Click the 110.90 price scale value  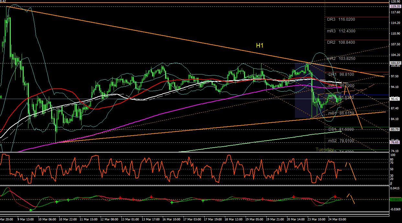pos(396,34)
